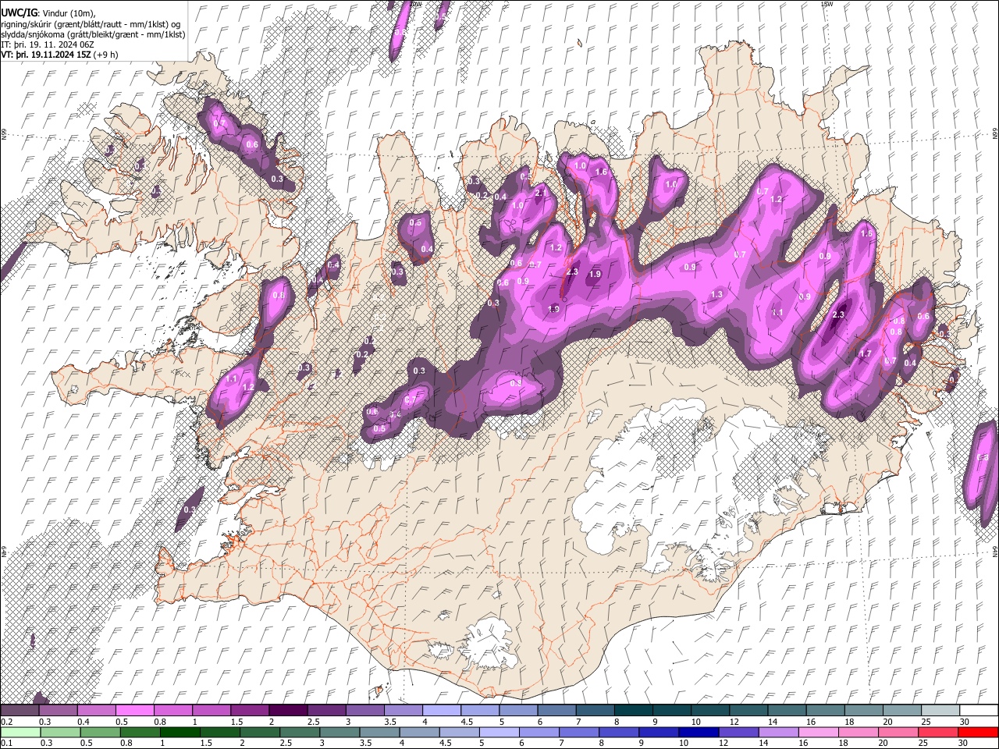Screen dimensions: 999x749
Task: Select the snow scale swatch labeled 6
Action: click(556, 710)
